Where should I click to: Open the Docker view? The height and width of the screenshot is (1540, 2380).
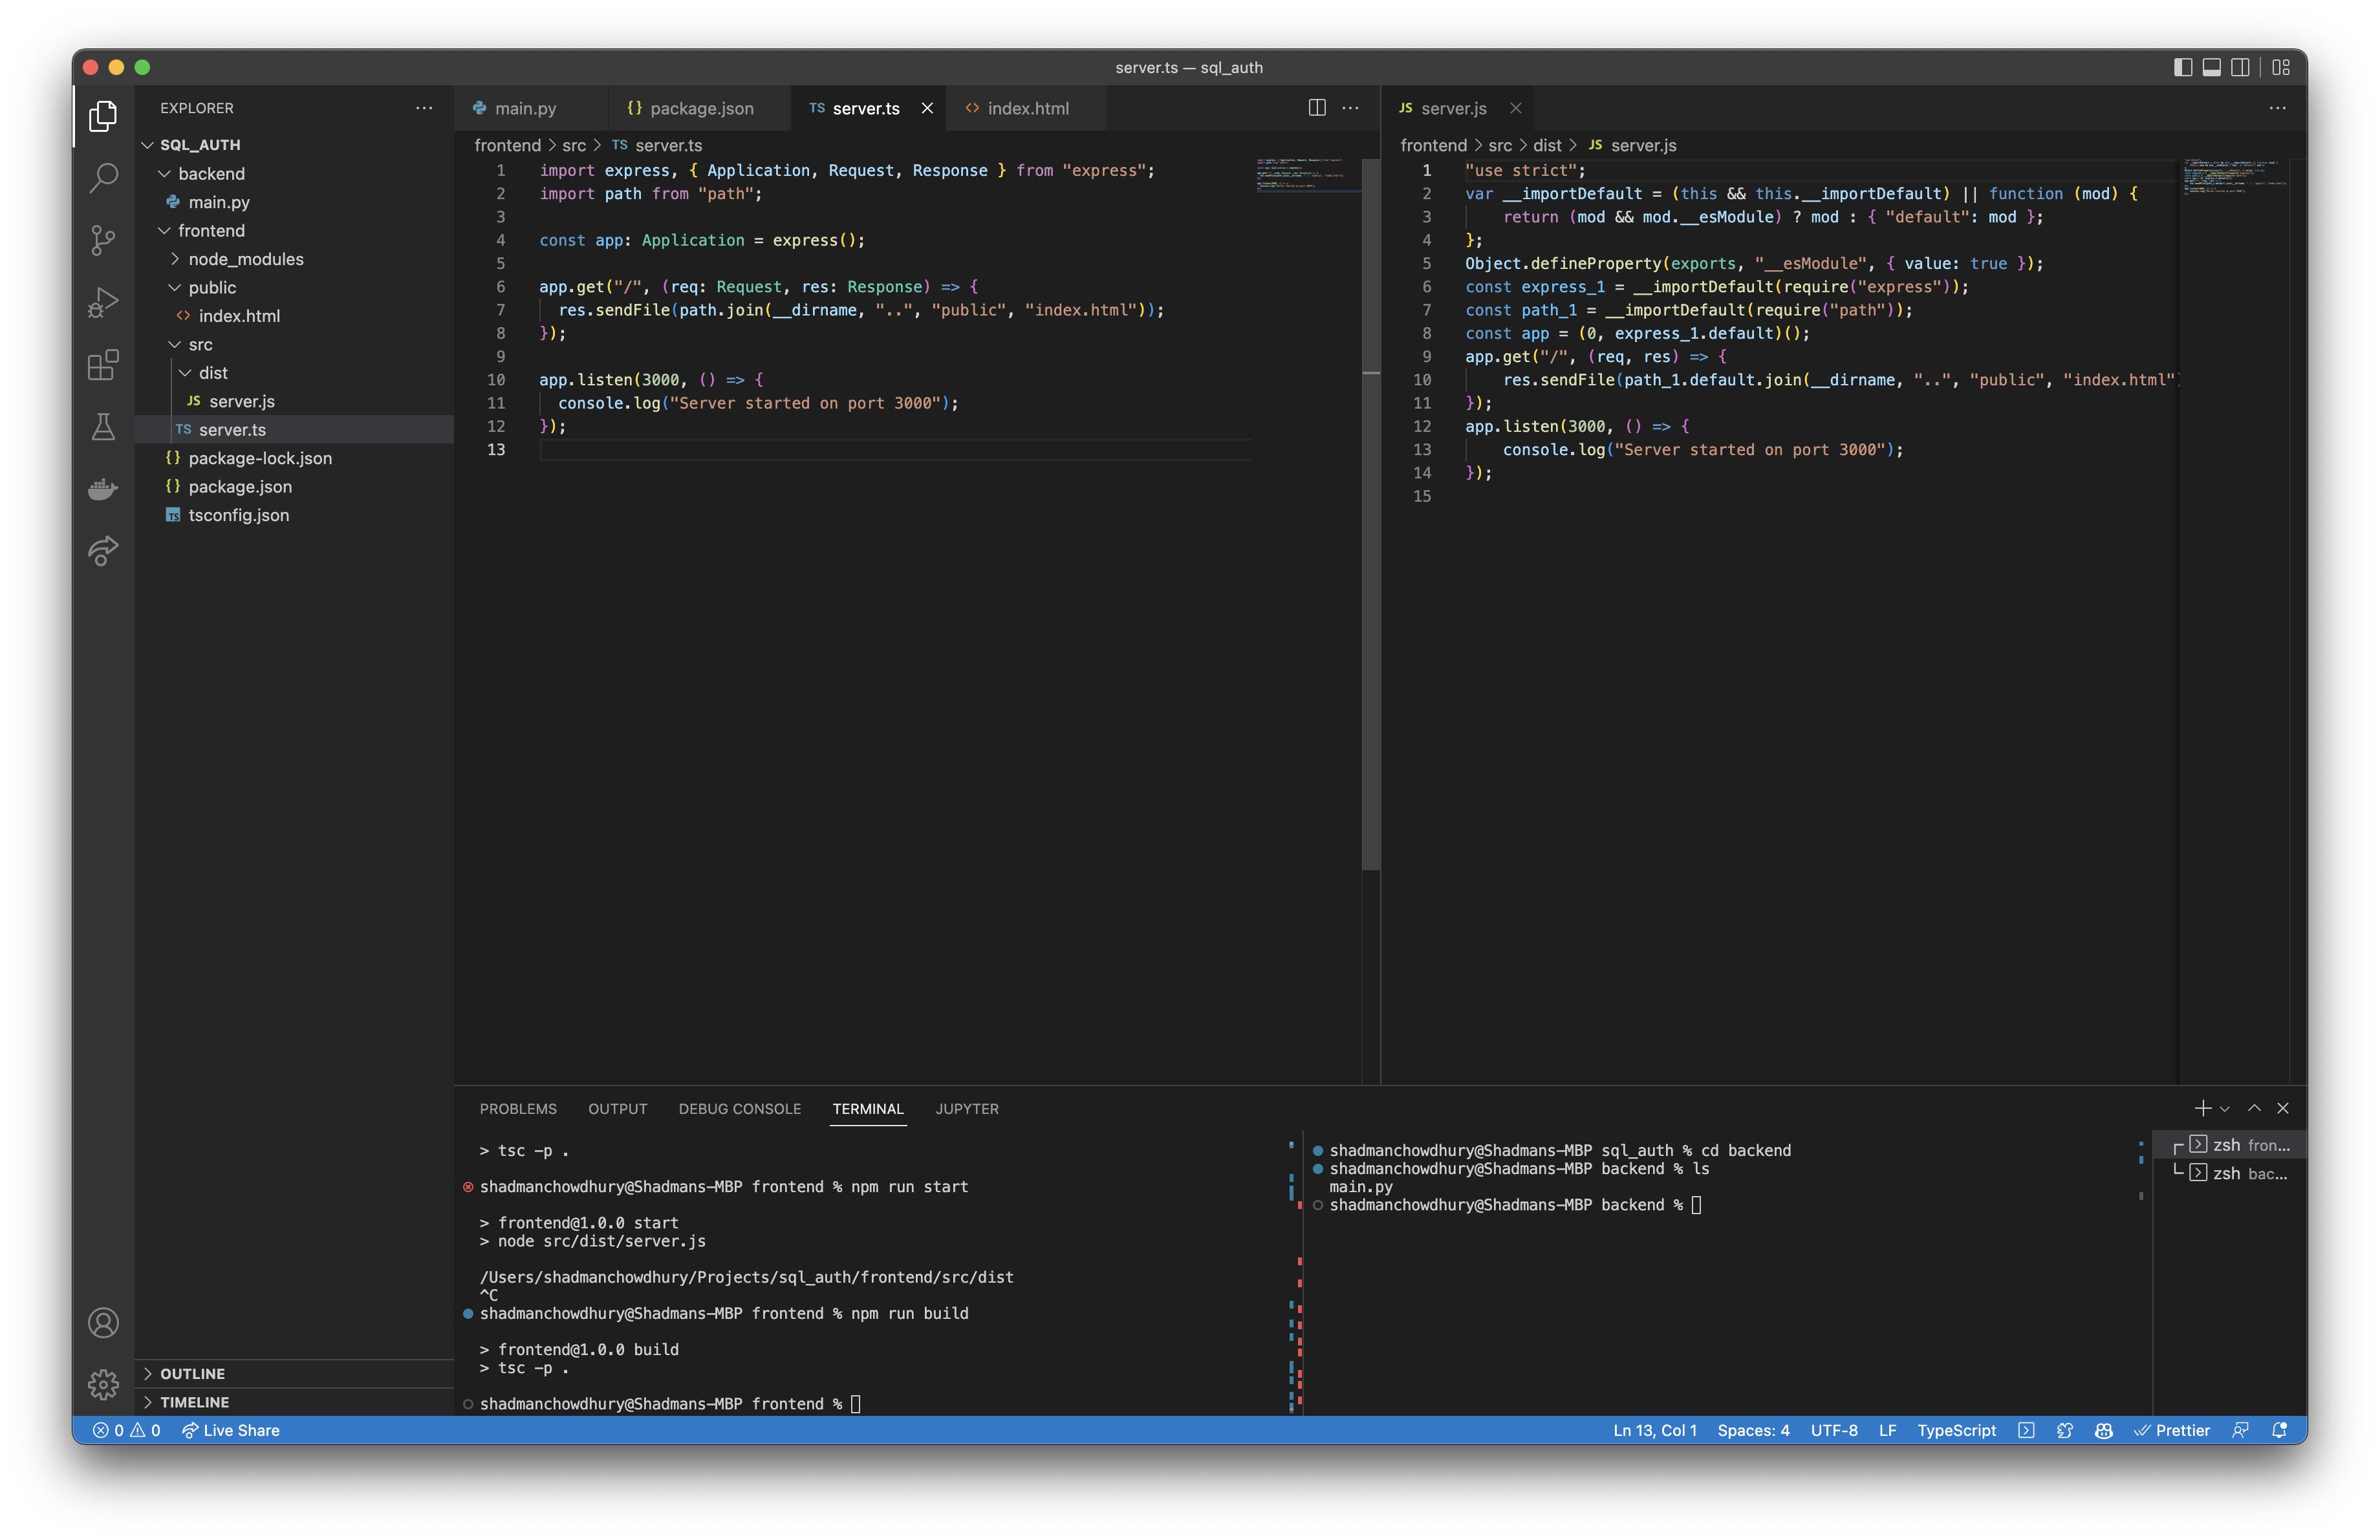(103, 489)
